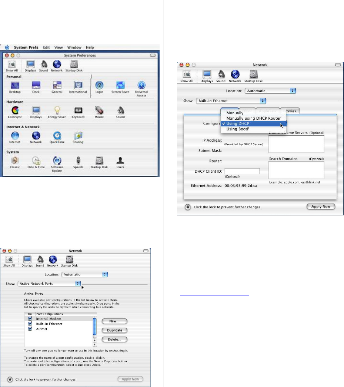Select Using DHCP in Configure menu

[x=254, y=124]
